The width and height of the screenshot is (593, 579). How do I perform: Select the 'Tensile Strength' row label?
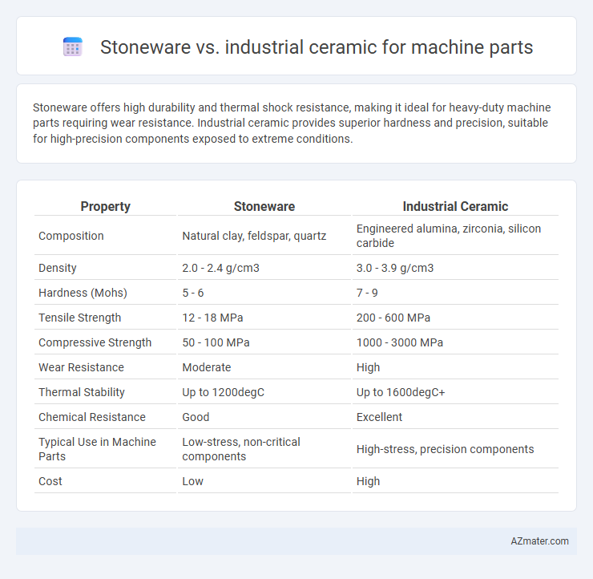pos(80,318)
